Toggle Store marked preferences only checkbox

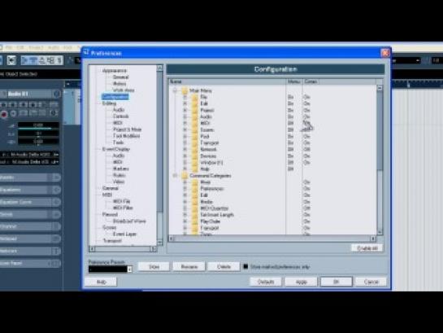pos(245,266)
